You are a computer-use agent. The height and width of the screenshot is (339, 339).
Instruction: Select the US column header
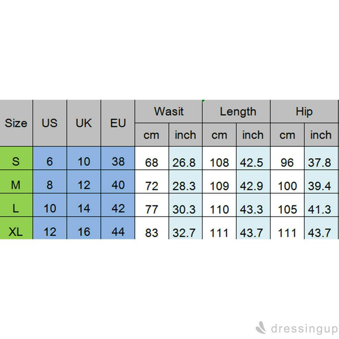click(50, 123)
